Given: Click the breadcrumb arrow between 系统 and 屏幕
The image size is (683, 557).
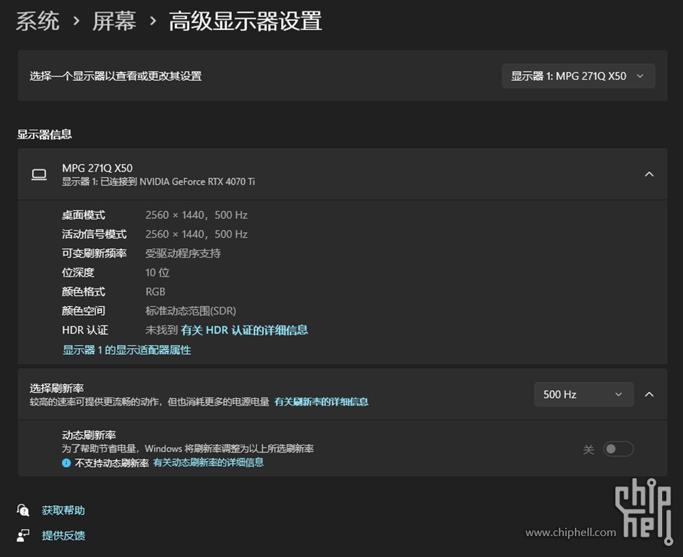Looking at the screenshot, I should tap(76, 22).
